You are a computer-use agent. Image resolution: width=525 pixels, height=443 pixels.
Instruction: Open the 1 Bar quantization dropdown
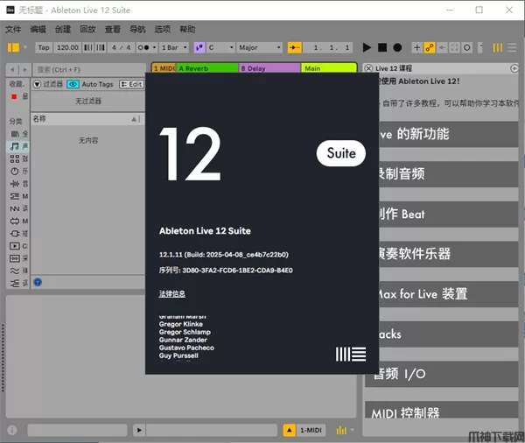coord(172,47)
